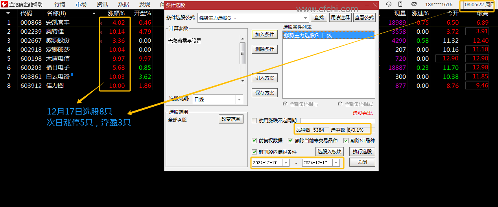Toggle 使用涨跌不定周期 checkbox

pos(255,121)
